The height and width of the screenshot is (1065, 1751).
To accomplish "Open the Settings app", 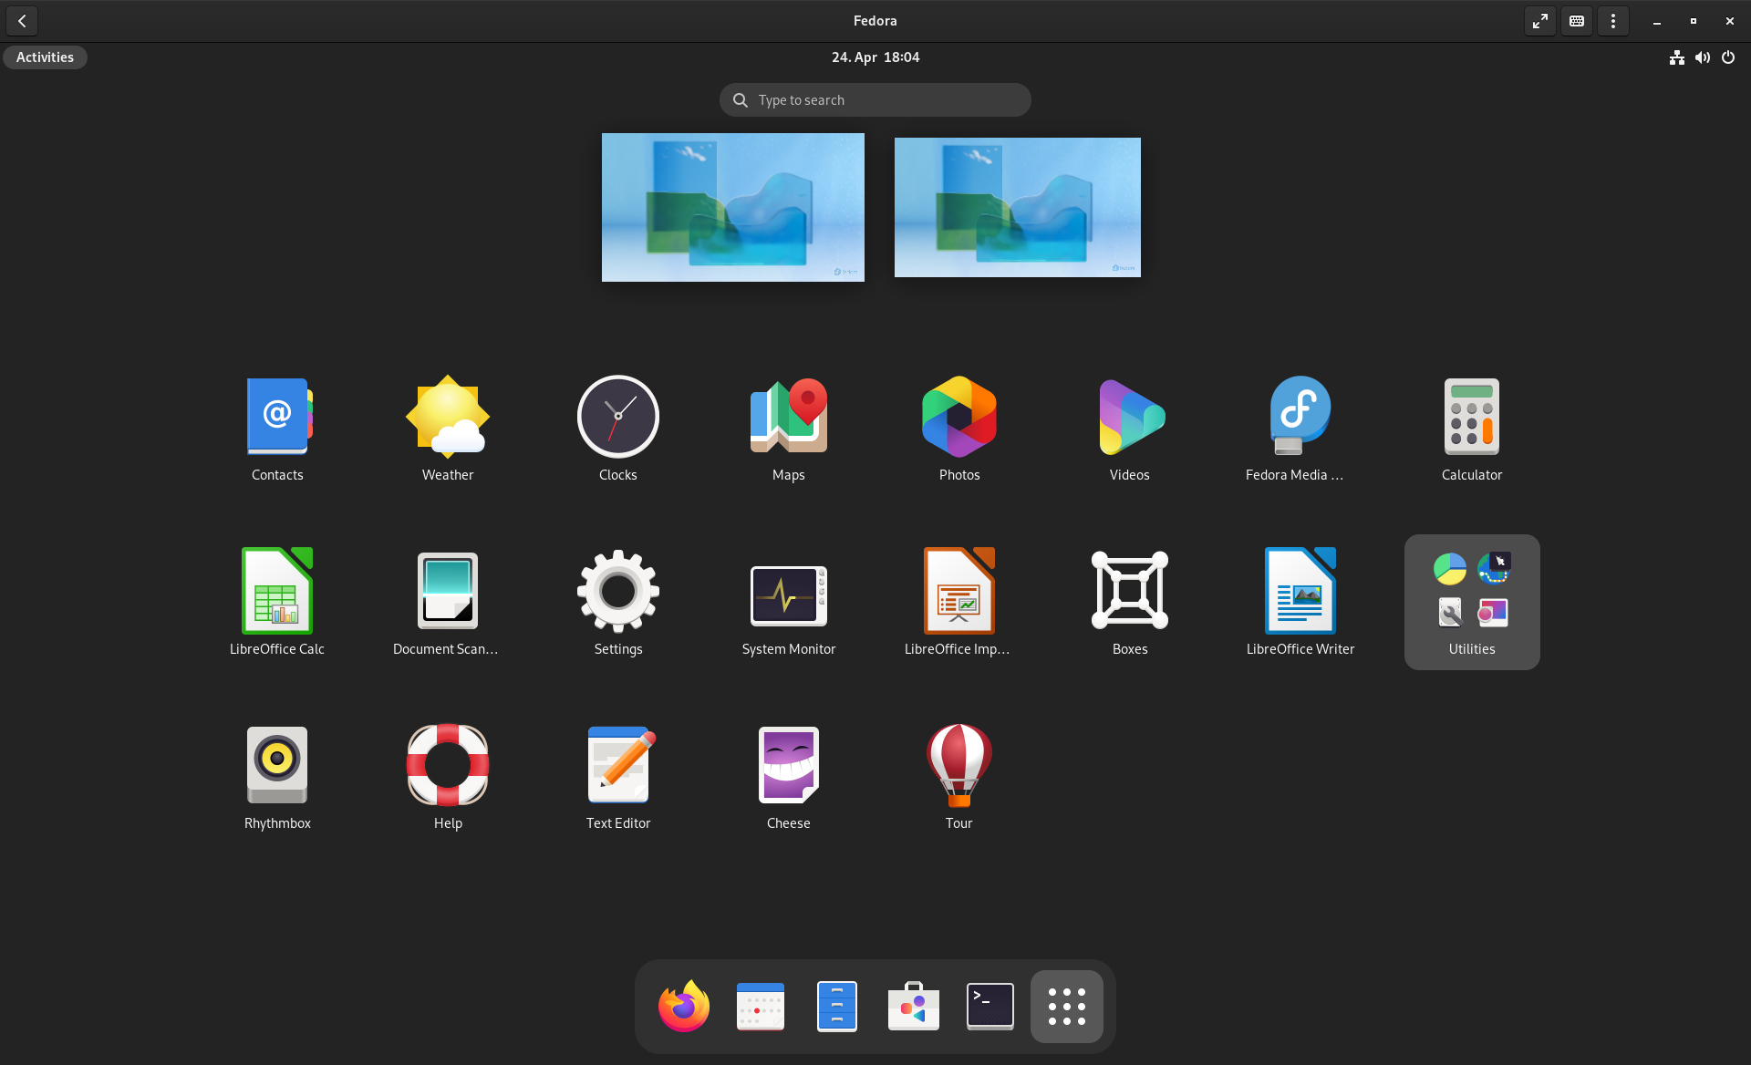I will (x=618, y=602).
